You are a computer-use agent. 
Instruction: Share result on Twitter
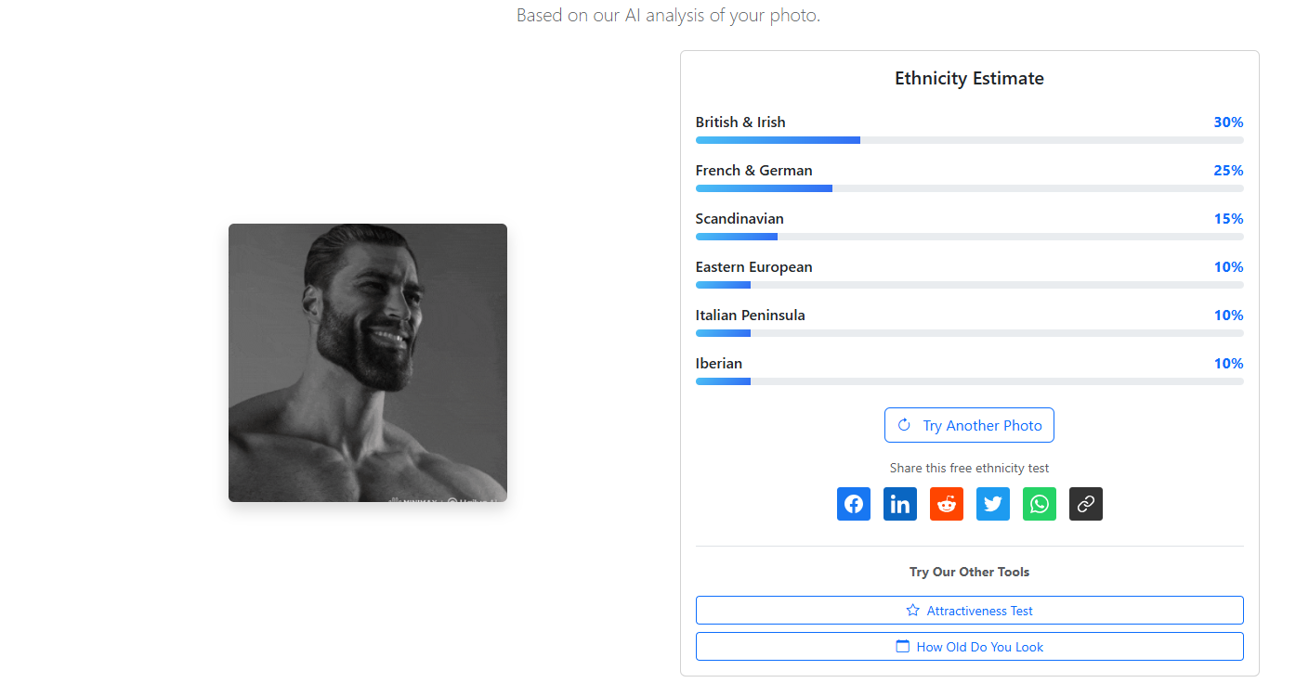pos(993,504)
